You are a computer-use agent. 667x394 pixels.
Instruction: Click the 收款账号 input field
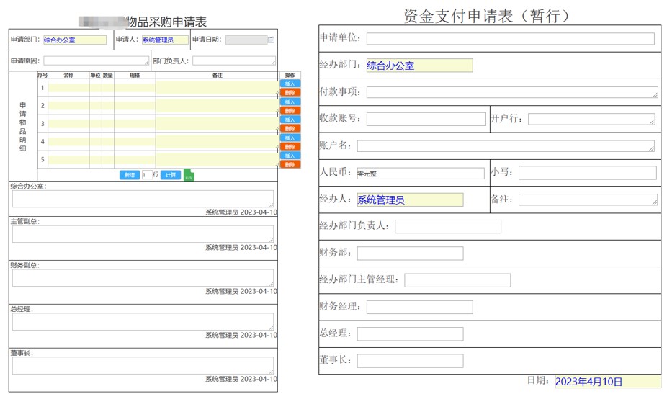426,119
